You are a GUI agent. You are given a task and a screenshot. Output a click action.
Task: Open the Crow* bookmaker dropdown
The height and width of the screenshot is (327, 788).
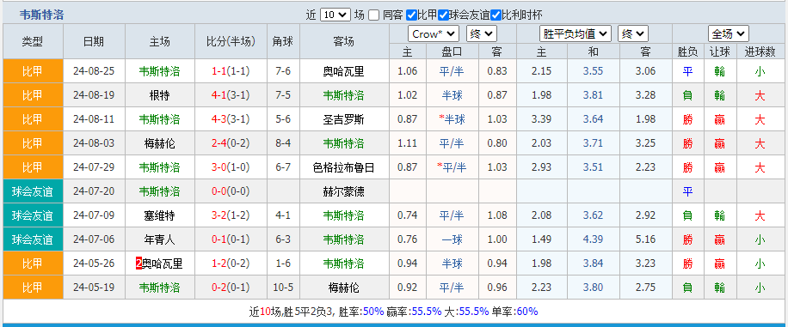coord(434,34)
